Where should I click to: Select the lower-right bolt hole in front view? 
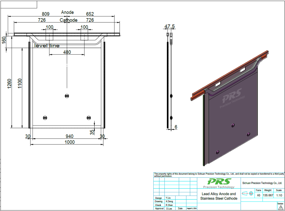tap(89, 118)
